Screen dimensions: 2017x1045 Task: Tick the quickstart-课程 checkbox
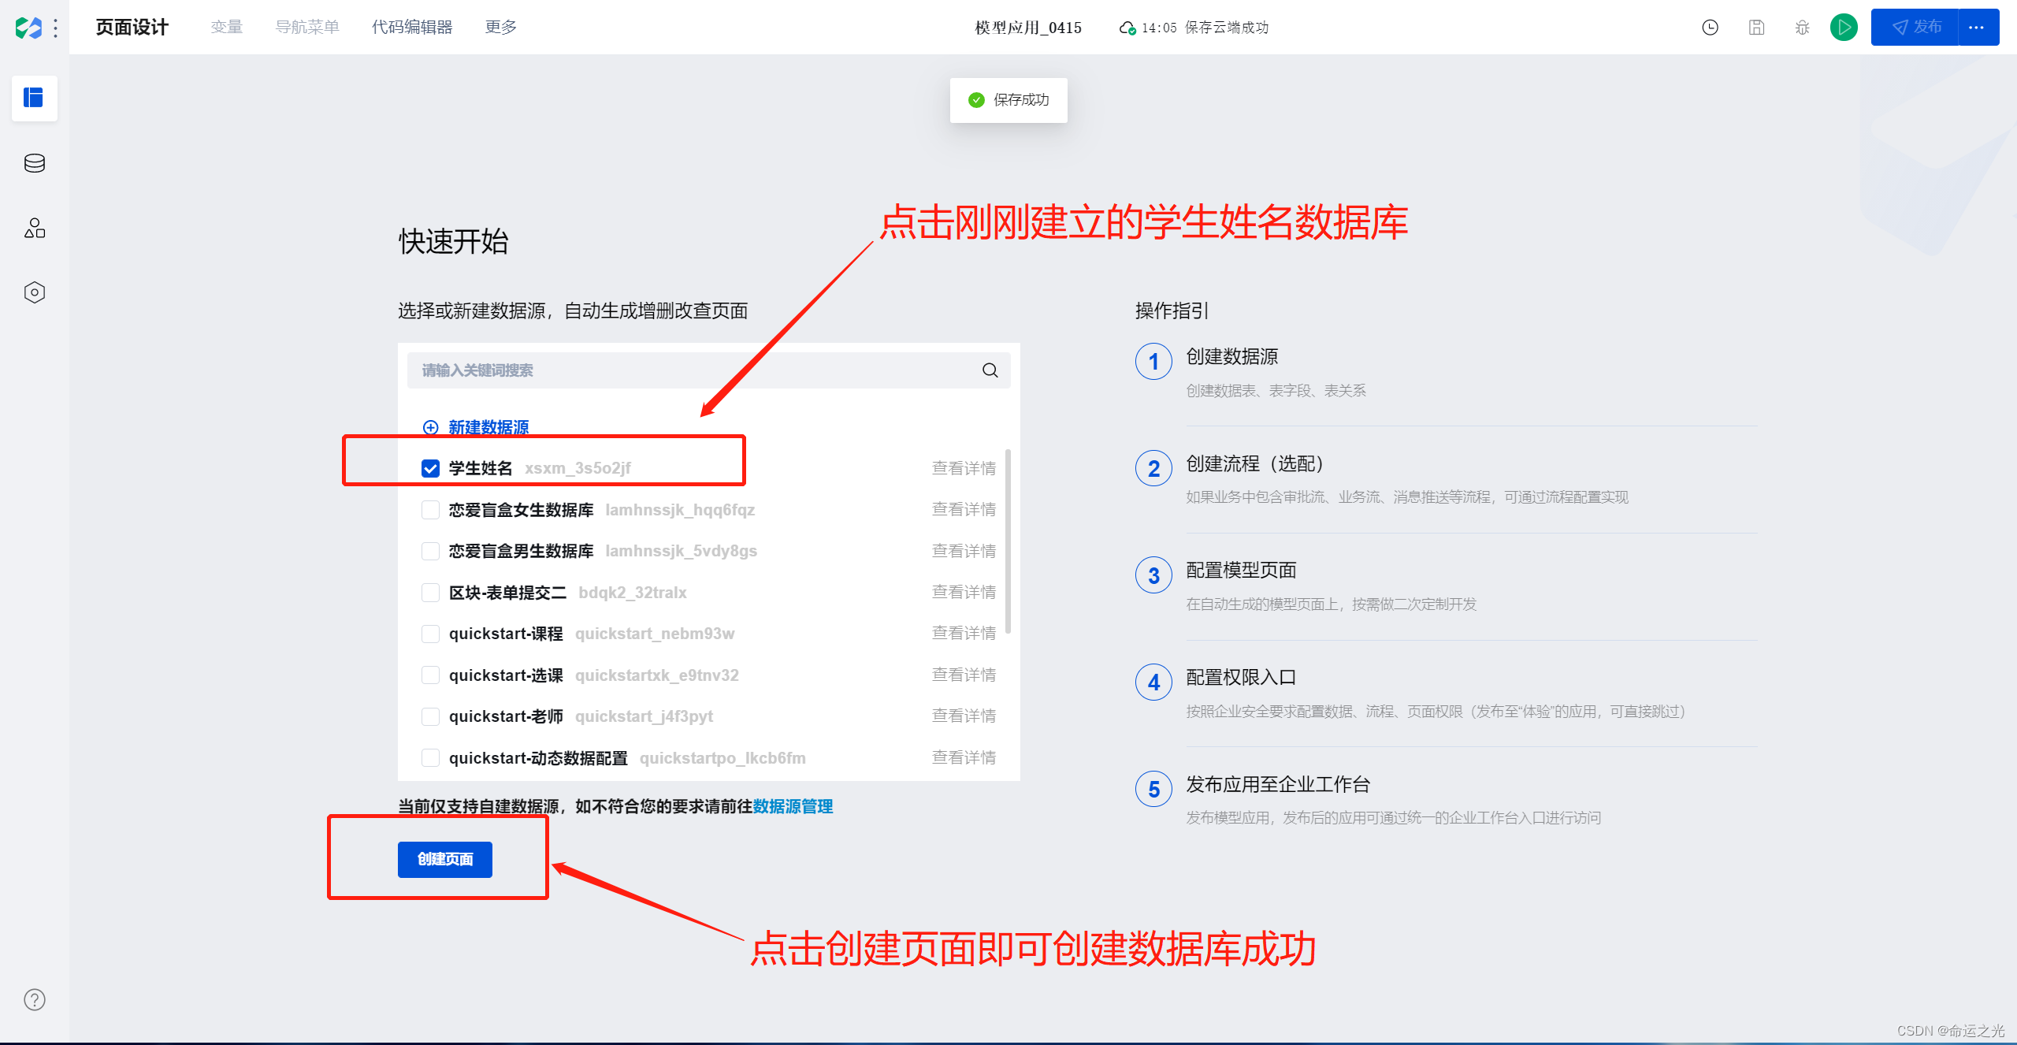[430, 634]
